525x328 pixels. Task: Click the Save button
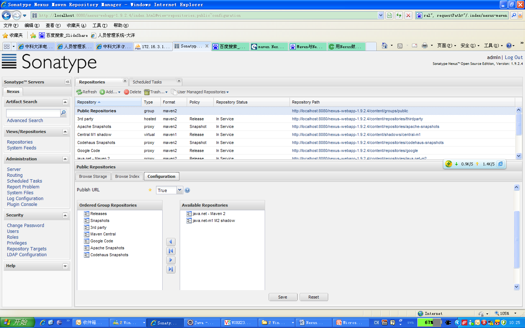click(283, 297)
